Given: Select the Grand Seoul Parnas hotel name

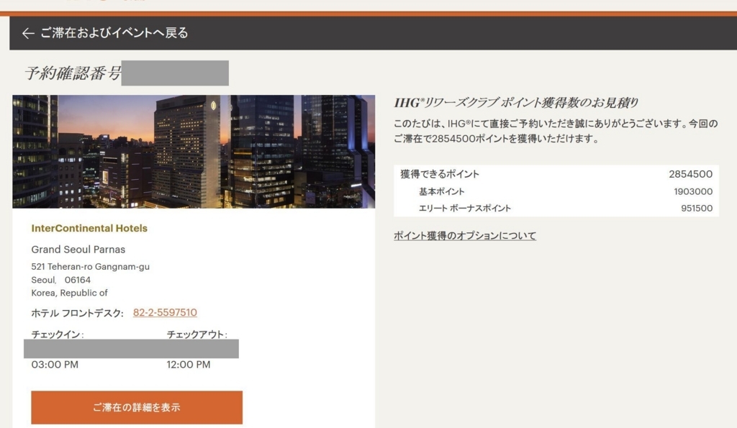Looking at the screenshot, I should (78, 250).
